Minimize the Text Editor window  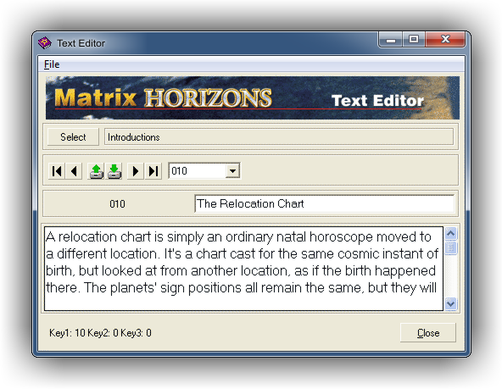coord(391,40)
